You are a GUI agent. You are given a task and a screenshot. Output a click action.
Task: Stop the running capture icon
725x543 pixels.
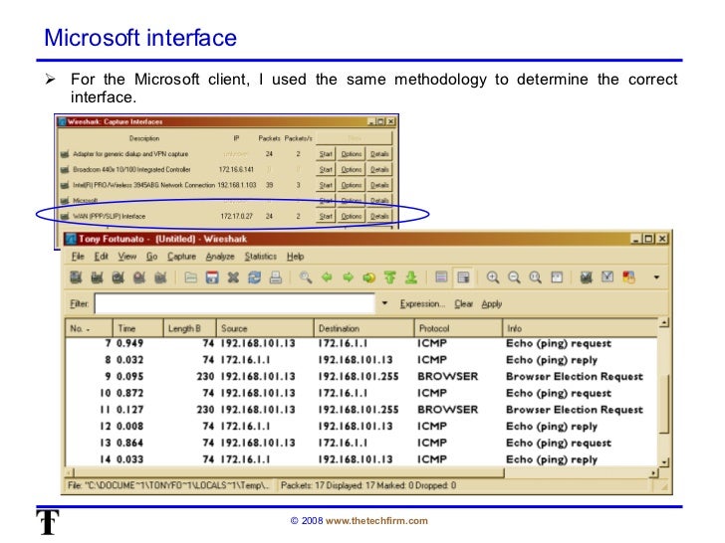[x=139, y=277]
